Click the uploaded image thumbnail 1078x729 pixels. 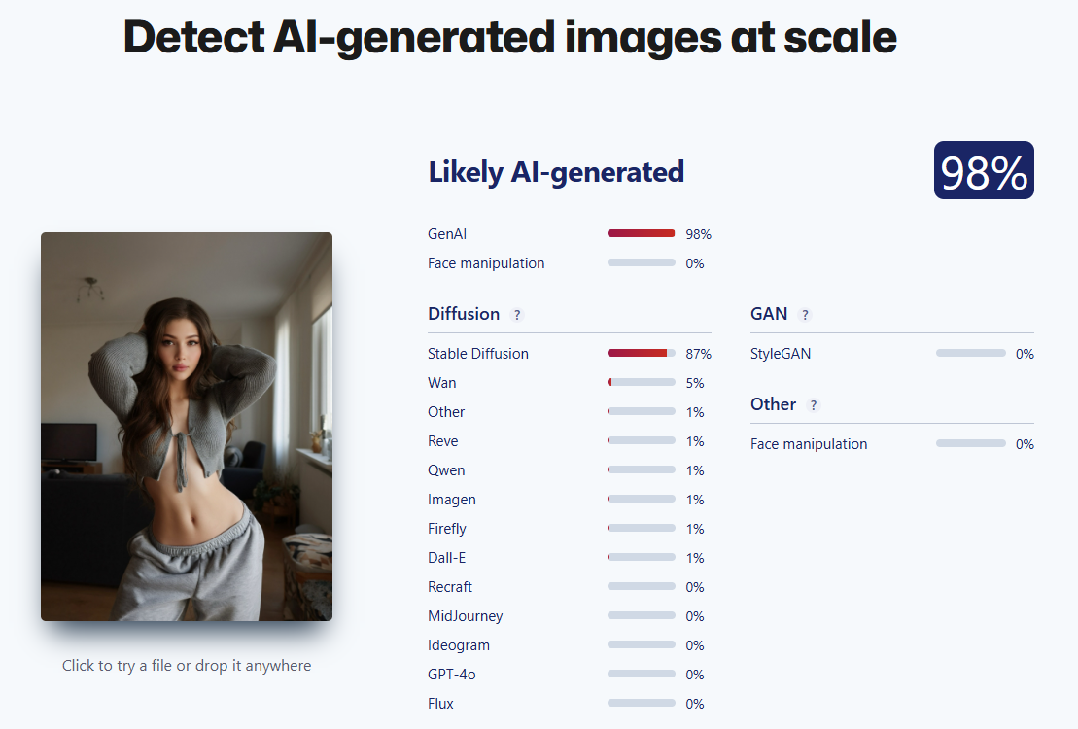[x=187, y=426]
